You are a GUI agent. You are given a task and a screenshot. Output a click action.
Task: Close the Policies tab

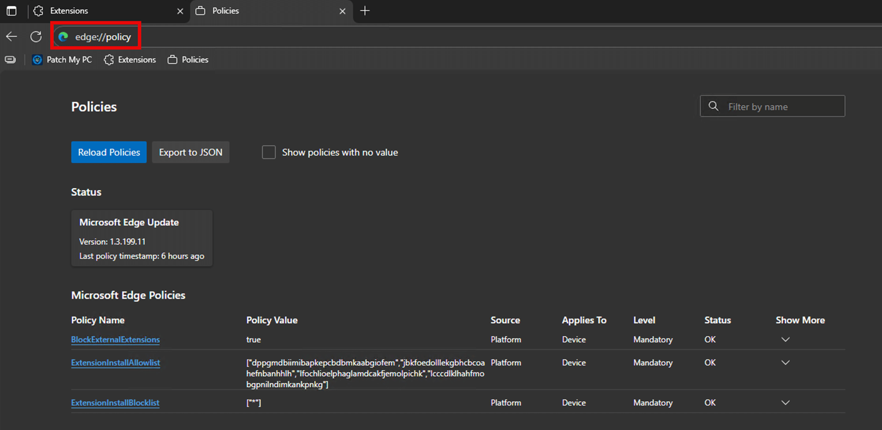pos(342,11)
